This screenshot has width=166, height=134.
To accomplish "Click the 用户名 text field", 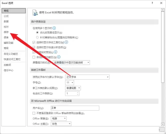I will coord(75,108).
